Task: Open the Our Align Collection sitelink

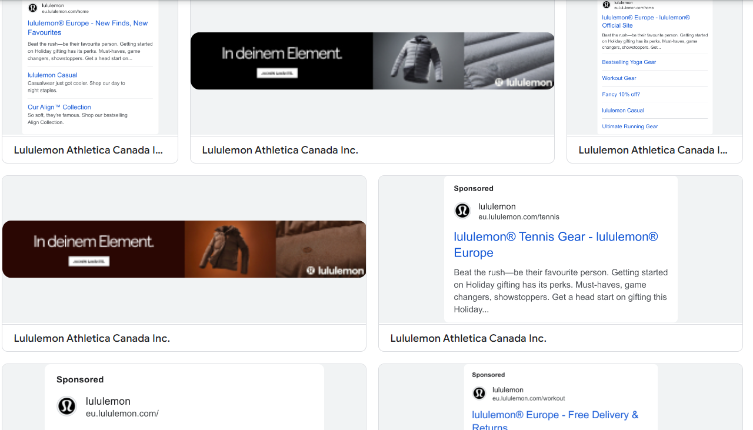Action: pos(59,107)
